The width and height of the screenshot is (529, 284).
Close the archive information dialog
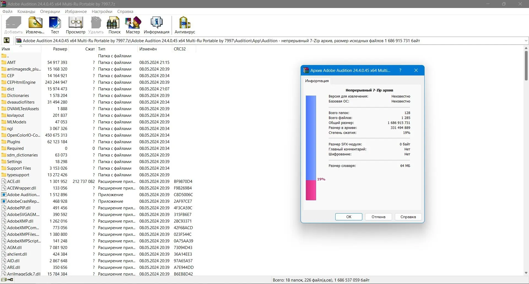pos(416,70)
